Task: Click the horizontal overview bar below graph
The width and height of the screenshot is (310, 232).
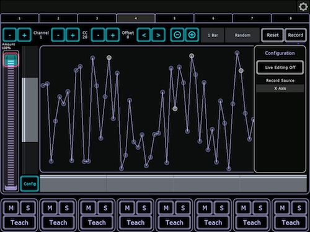Action: 173,184
